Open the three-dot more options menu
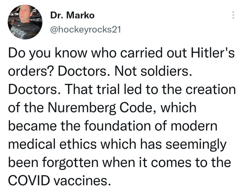This screenshot has height=192, width=246. [234, 14]
